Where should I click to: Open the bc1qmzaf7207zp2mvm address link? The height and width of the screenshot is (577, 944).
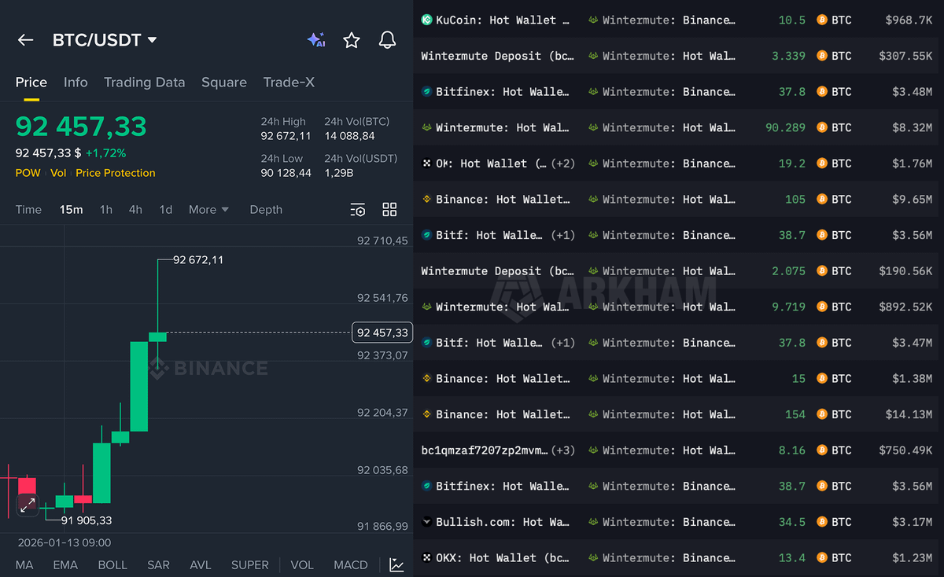tap(484, 450)
